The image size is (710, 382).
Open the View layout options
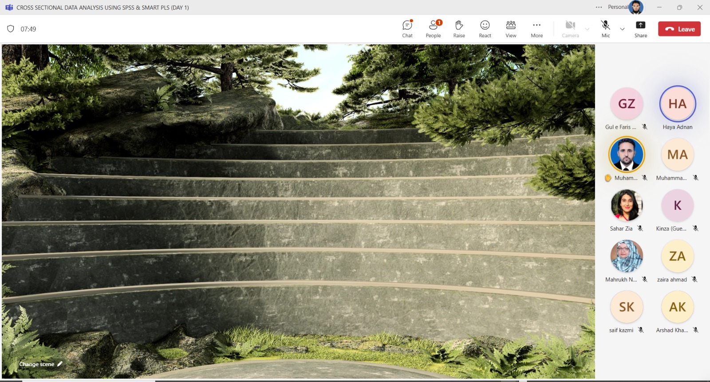(511, 29)
